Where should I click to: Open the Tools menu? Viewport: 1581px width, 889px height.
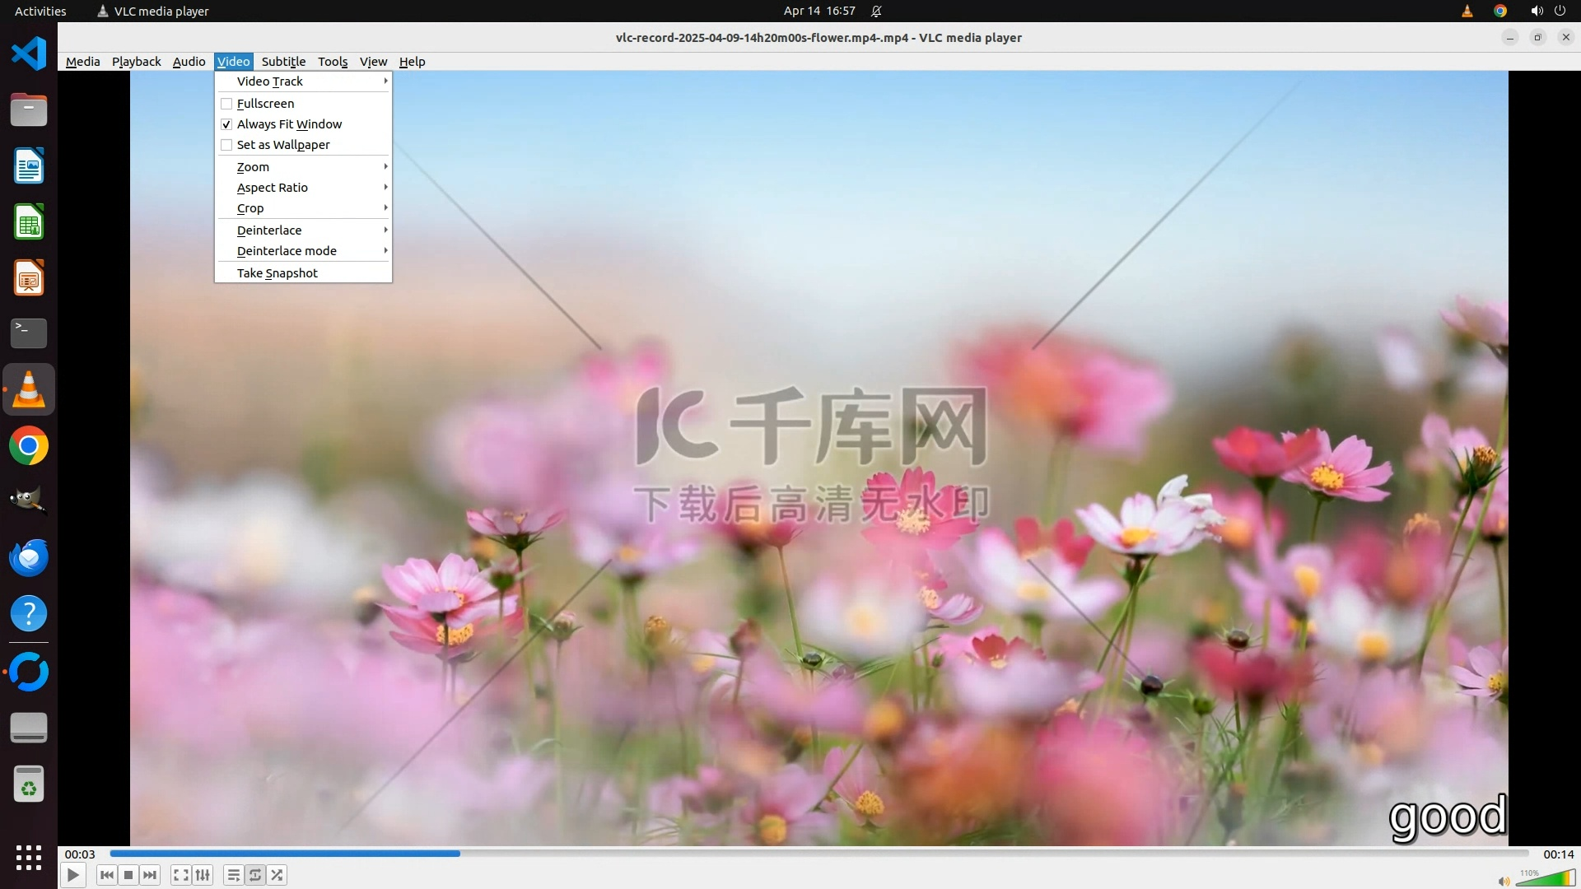click(x=333, y=62)
